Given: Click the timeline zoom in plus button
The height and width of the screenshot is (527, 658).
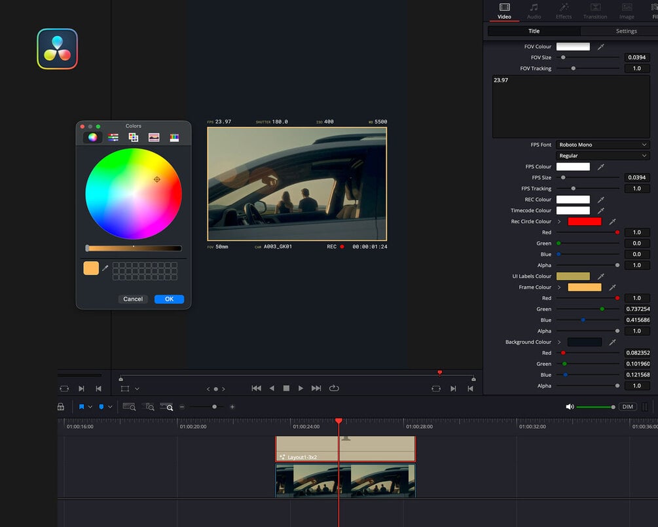Looking at the screenshot, I should 232,407.
